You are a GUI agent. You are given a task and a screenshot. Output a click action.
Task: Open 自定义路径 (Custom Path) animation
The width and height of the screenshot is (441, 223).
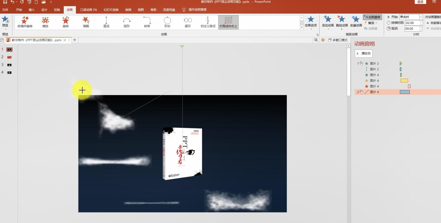[208, 22]
